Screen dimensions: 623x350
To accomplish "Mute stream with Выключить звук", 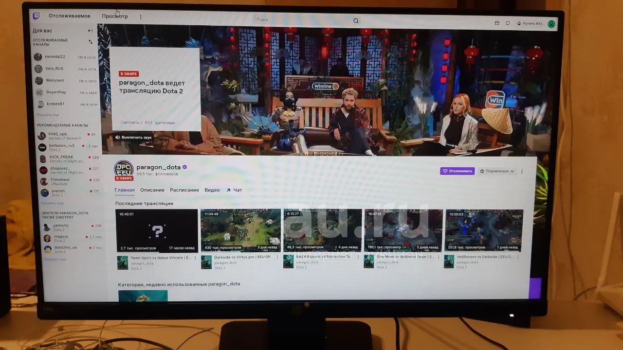I will click(x=133, y=138).
